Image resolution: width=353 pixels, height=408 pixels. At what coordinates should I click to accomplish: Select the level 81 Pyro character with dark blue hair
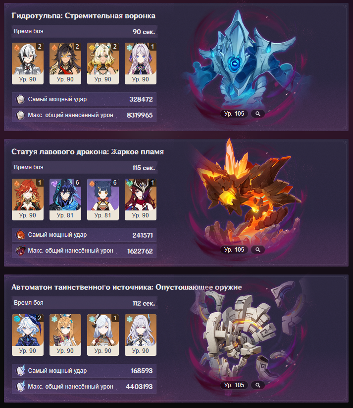pyautogui.click(x=103, y=200)
